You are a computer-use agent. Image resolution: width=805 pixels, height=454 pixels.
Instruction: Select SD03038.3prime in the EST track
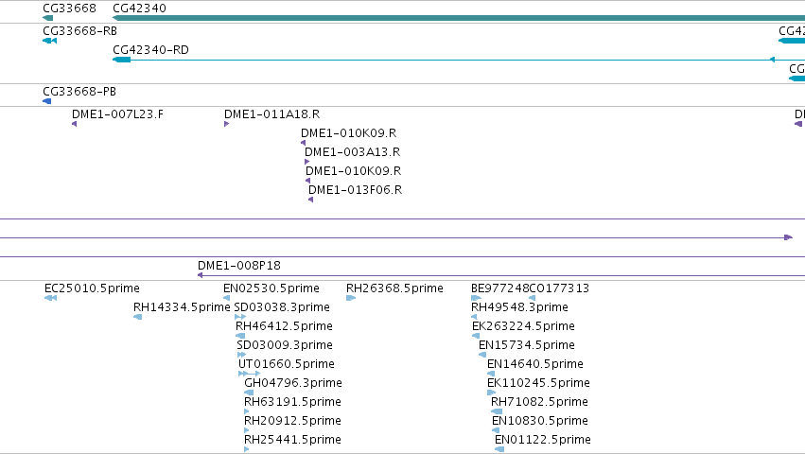[x=282, y=307]
